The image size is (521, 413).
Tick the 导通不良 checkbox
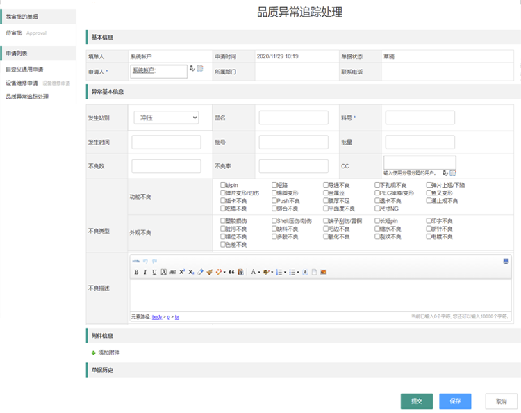pos(326,184)
